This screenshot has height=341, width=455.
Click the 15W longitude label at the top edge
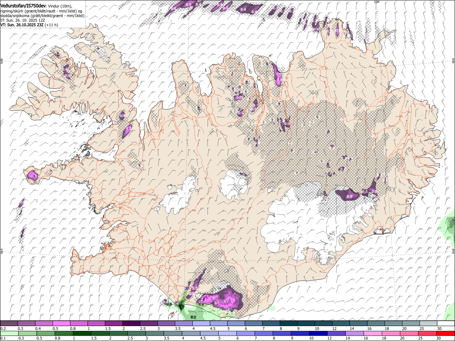tap(376, 2)
